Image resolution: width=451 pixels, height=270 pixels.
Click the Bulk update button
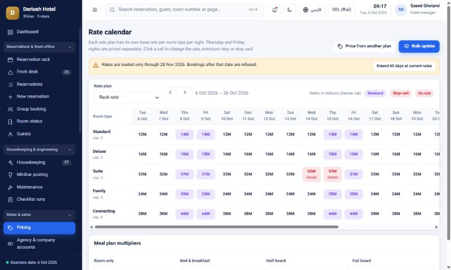pyautogui.click(x=419, y=46)
